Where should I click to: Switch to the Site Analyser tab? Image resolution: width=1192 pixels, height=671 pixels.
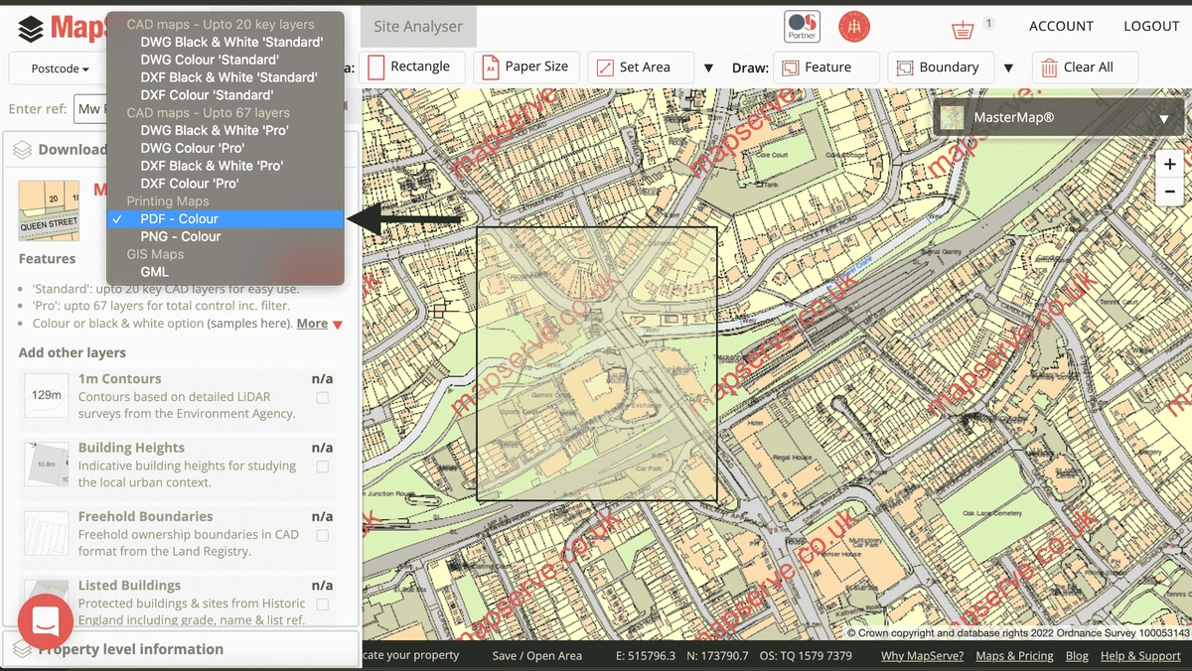tap(418, 27)
